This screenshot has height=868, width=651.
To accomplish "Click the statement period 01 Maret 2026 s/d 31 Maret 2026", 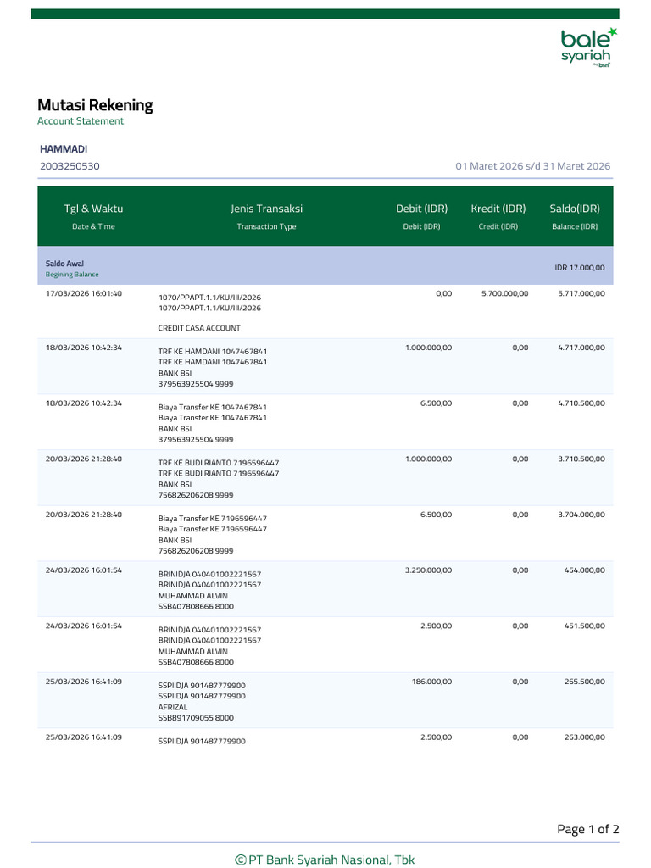I will click(532, 166).
